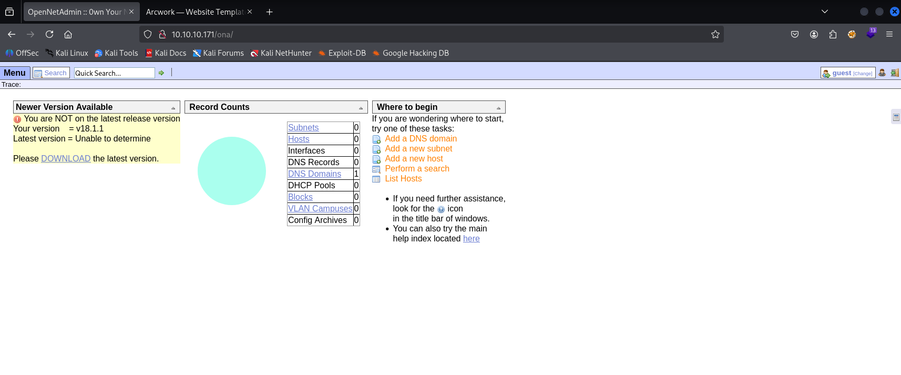Open the Google Hacking DB bookmark
The width and height of the screenshot is (901, 375).
[411, 53]
